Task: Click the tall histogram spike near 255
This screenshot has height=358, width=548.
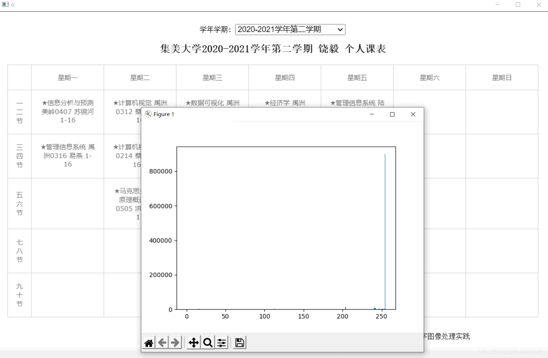Action: [x=385, y=232]
